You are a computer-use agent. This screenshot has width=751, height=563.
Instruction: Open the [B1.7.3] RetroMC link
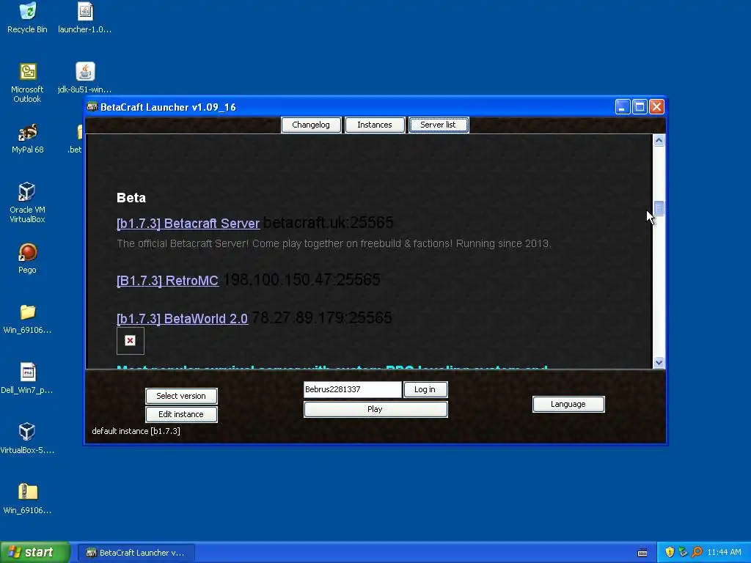tap(168, 281)
